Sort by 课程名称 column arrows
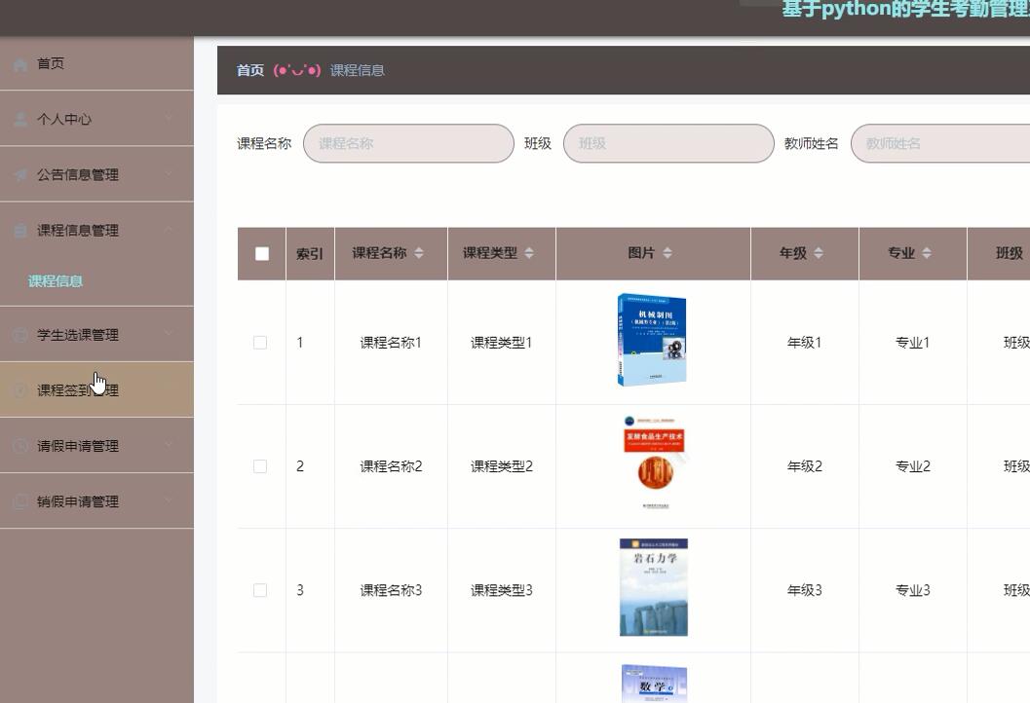1030x703 pixels. pyautogui.click(x=419, y=253)
